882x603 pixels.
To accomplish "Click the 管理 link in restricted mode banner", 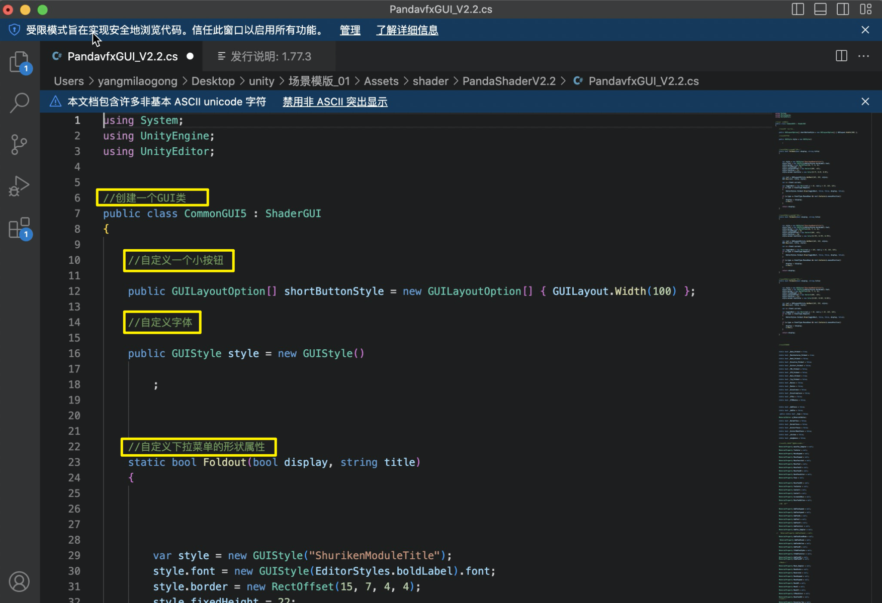I will pyautogui.click(x=350, y=30).
